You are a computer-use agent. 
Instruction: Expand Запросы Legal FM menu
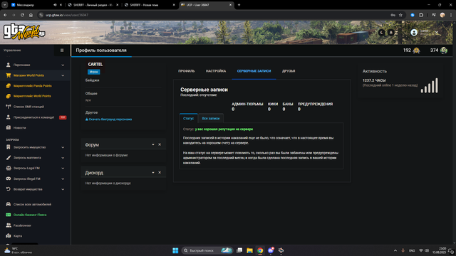coord(35,169)
